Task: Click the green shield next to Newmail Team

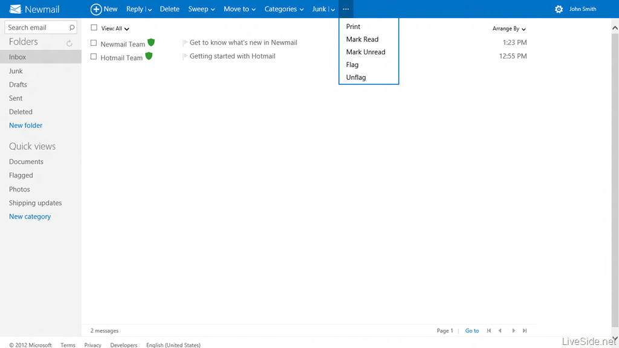Action: [151, 42]
